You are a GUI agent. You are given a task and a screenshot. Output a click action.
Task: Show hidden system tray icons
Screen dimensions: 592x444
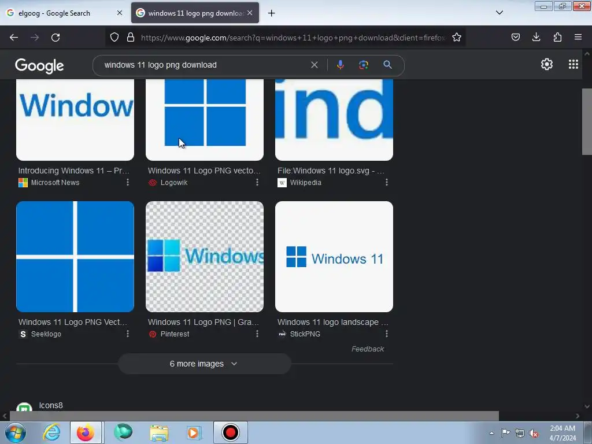(491, 433)
